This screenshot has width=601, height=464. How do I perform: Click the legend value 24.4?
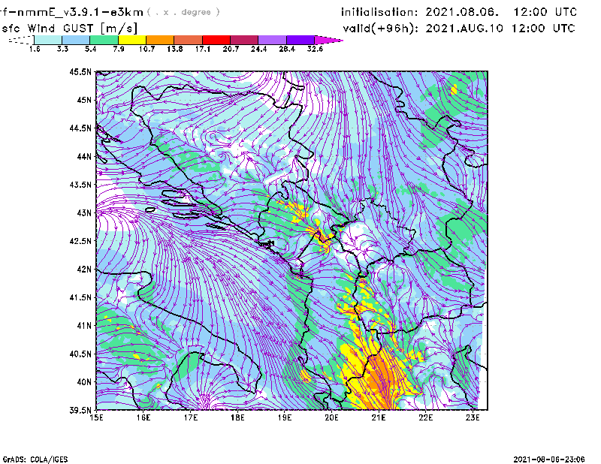click(x=258, y=49)
